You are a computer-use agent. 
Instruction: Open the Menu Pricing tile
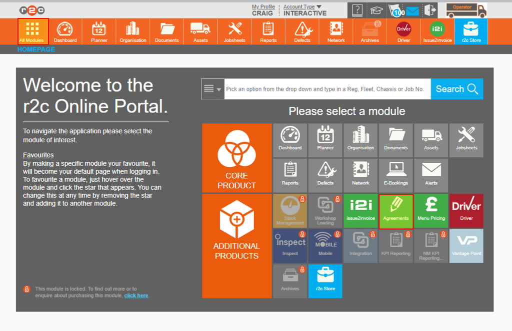pyautogui.click(x=431, y=211)
